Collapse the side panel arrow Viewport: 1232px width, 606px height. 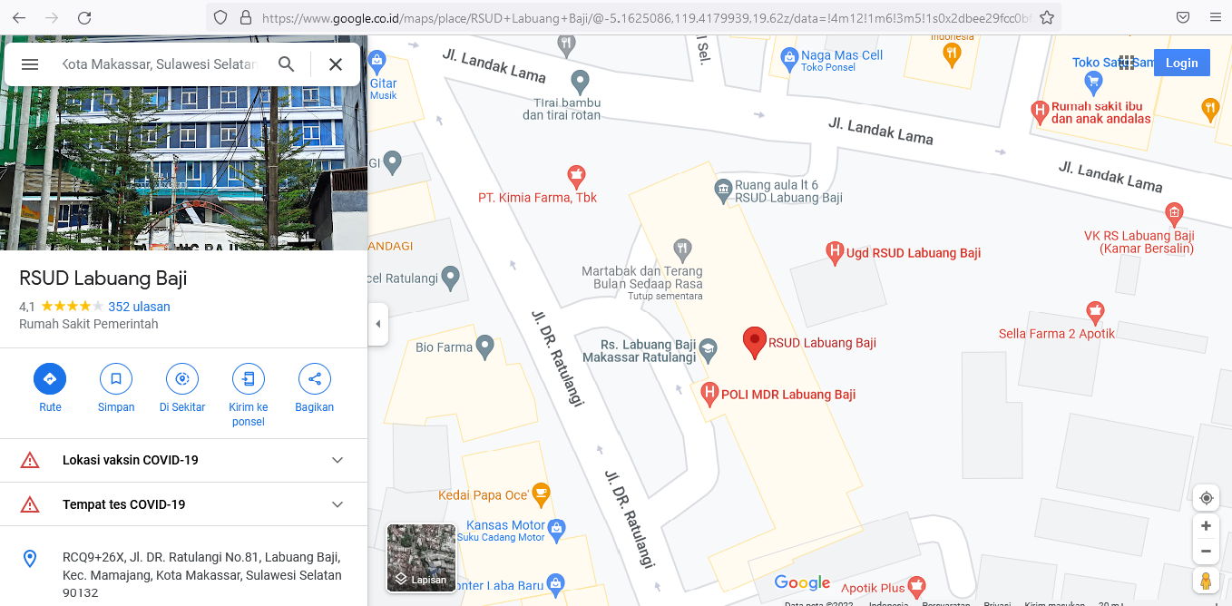click(x=378, y=324)
